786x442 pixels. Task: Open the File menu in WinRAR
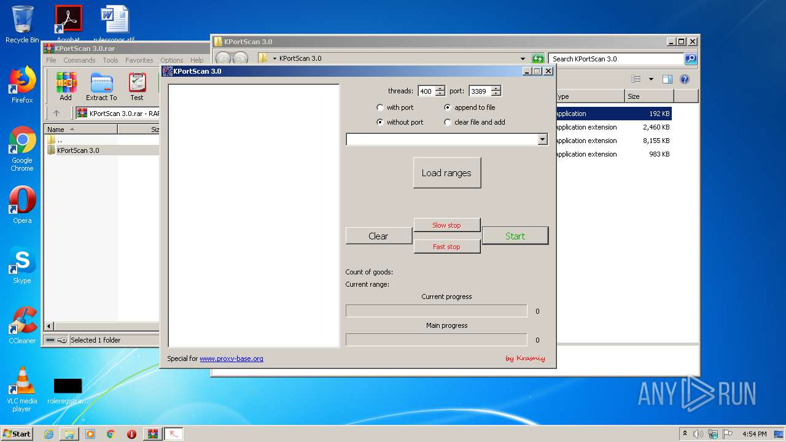51,60
